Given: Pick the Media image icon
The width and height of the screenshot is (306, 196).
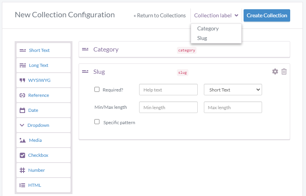Looking at the screenshot, I should click(x=23, y=140).
